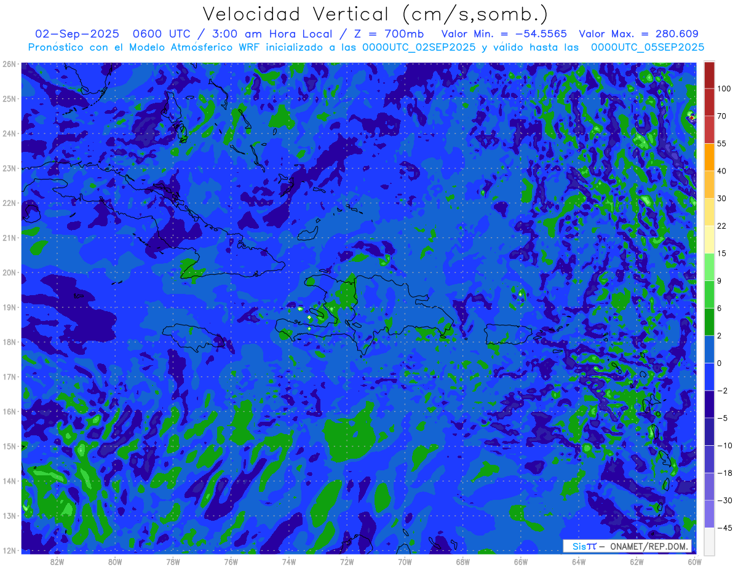Click the 16N latitude label
The height and width of the screenshot is (570, 738).
coord(9,411)
